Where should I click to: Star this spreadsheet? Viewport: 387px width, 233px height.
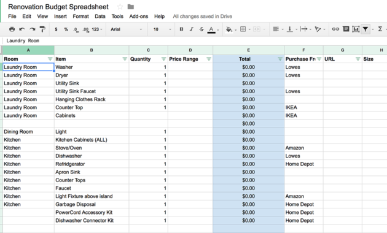pyautogui.click(x=120, y=7)
